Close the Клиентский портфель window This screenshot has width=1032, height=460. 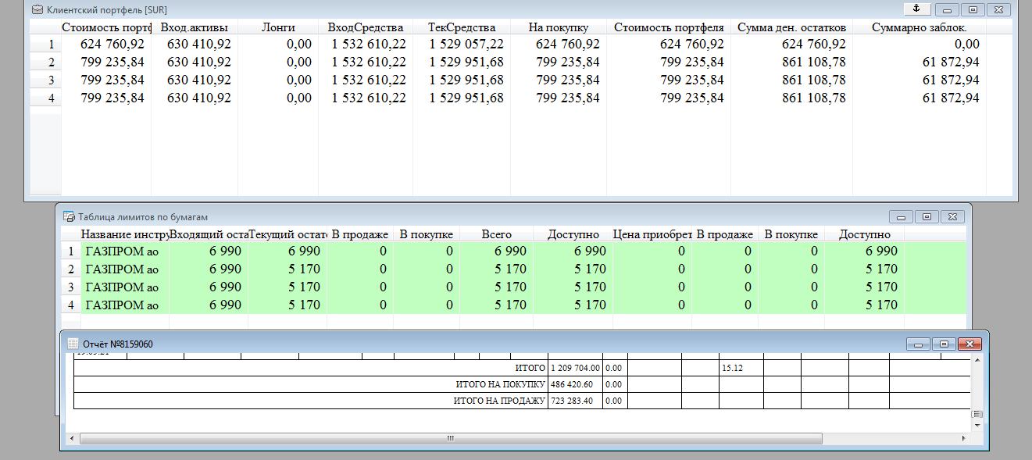(x=998, y=10)
